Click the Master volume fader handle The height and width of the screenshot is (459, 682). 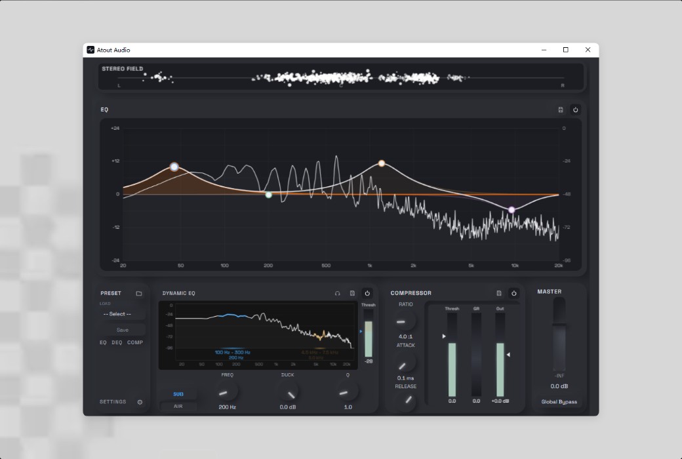coord(559,325)
